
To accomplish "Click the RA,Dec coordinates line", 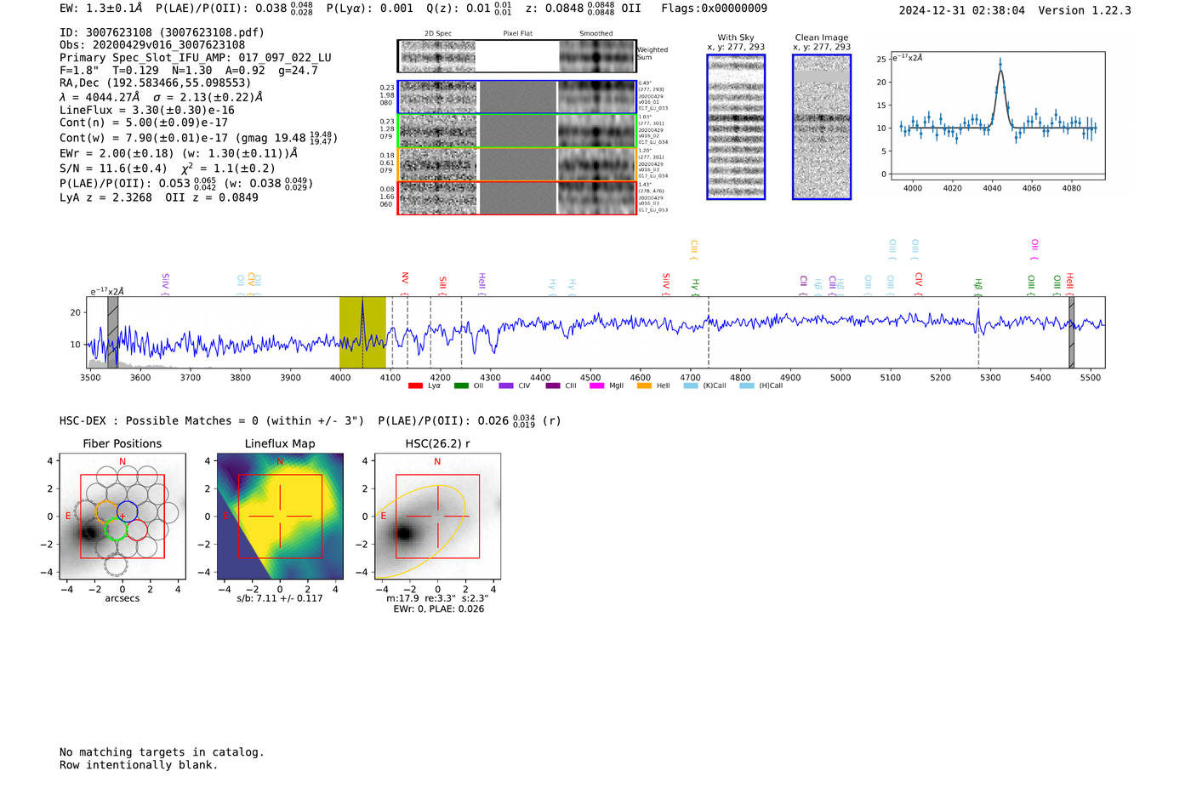I will [156, 83].
